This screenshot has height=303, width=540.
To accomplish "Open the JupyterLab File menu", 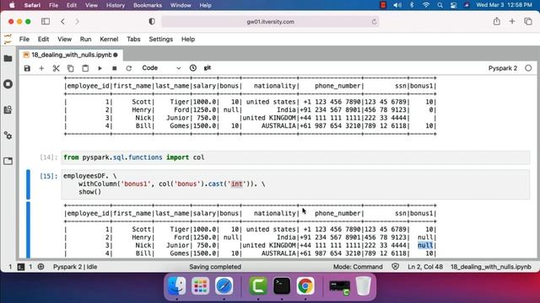I will [x=24, y=40].
